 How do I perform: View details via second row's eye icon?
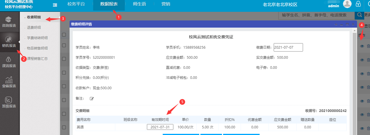(x=362, y=60)
